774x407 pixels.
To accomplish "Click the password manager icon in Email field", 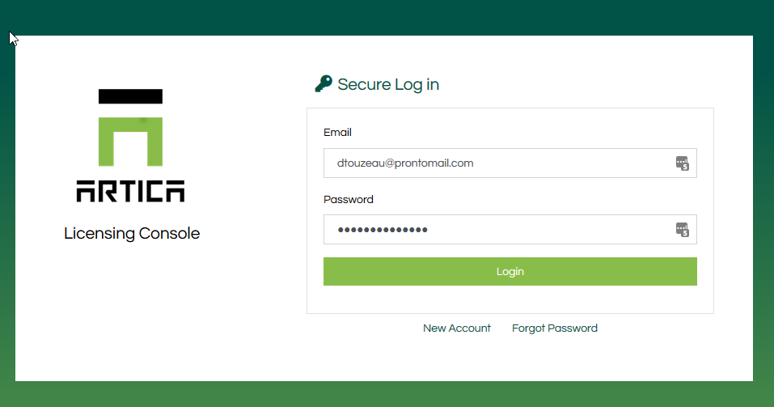I will point(682,163).
